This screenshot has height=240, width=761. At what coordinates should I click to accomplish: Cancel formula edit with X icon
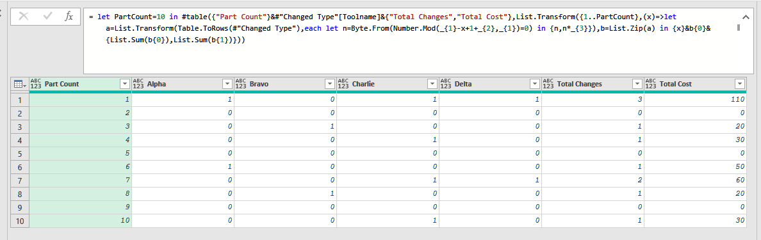click(x=23, y=16)
